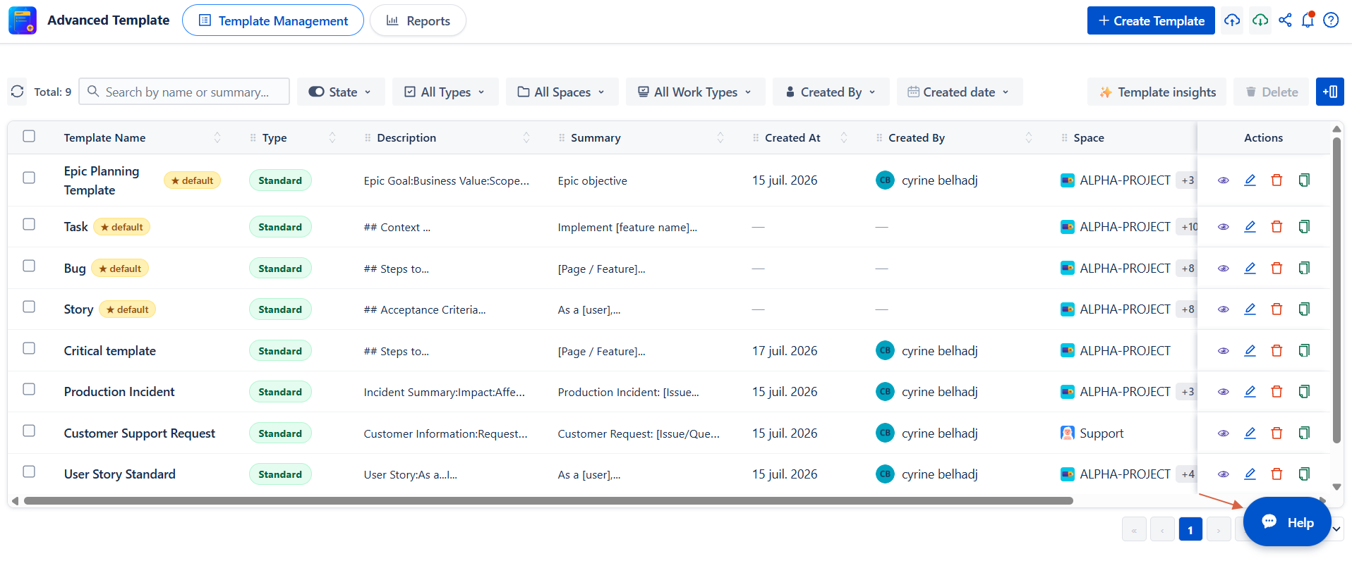
Task: Check the Task template checkbox
Action: (29, 224)
